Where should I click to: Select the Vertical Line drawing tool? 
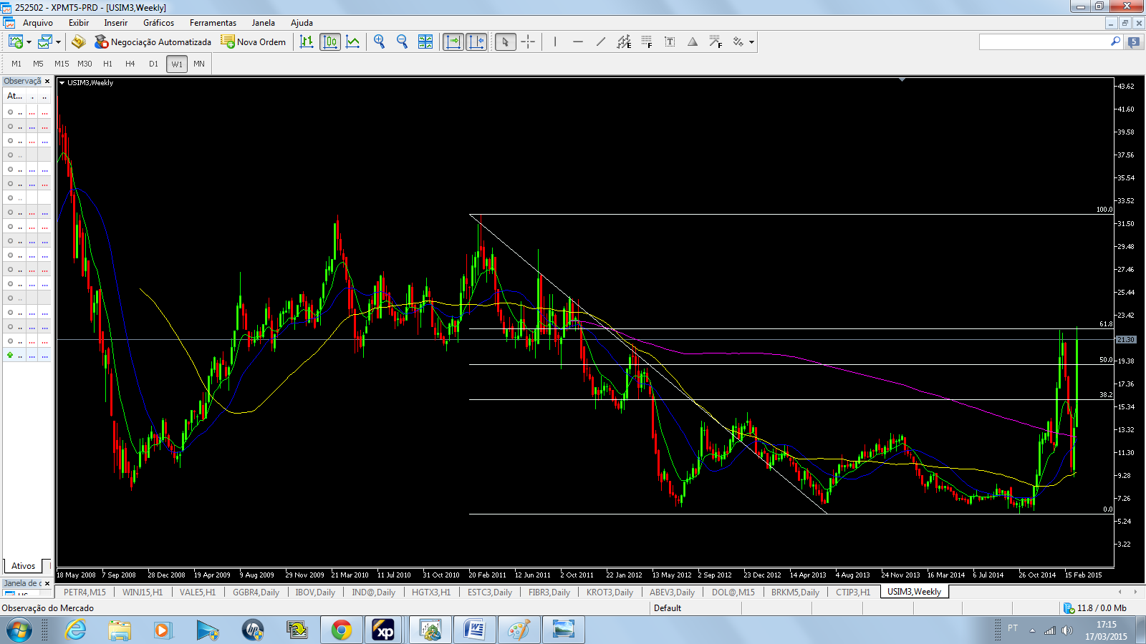point(555,42)
